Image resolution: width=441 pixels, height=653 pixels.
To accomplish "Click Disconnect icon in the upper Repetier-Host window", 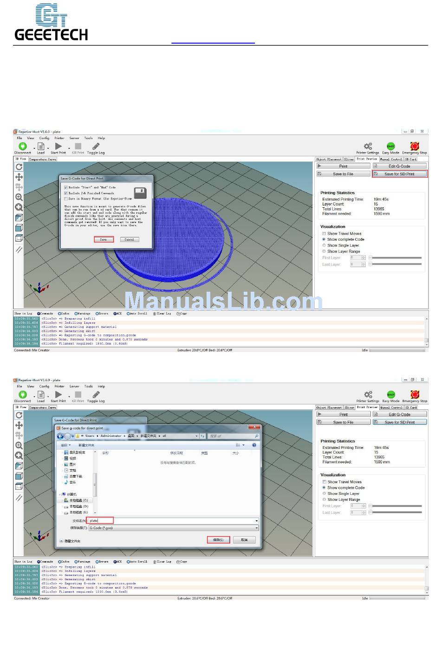I will pos(22,146).
